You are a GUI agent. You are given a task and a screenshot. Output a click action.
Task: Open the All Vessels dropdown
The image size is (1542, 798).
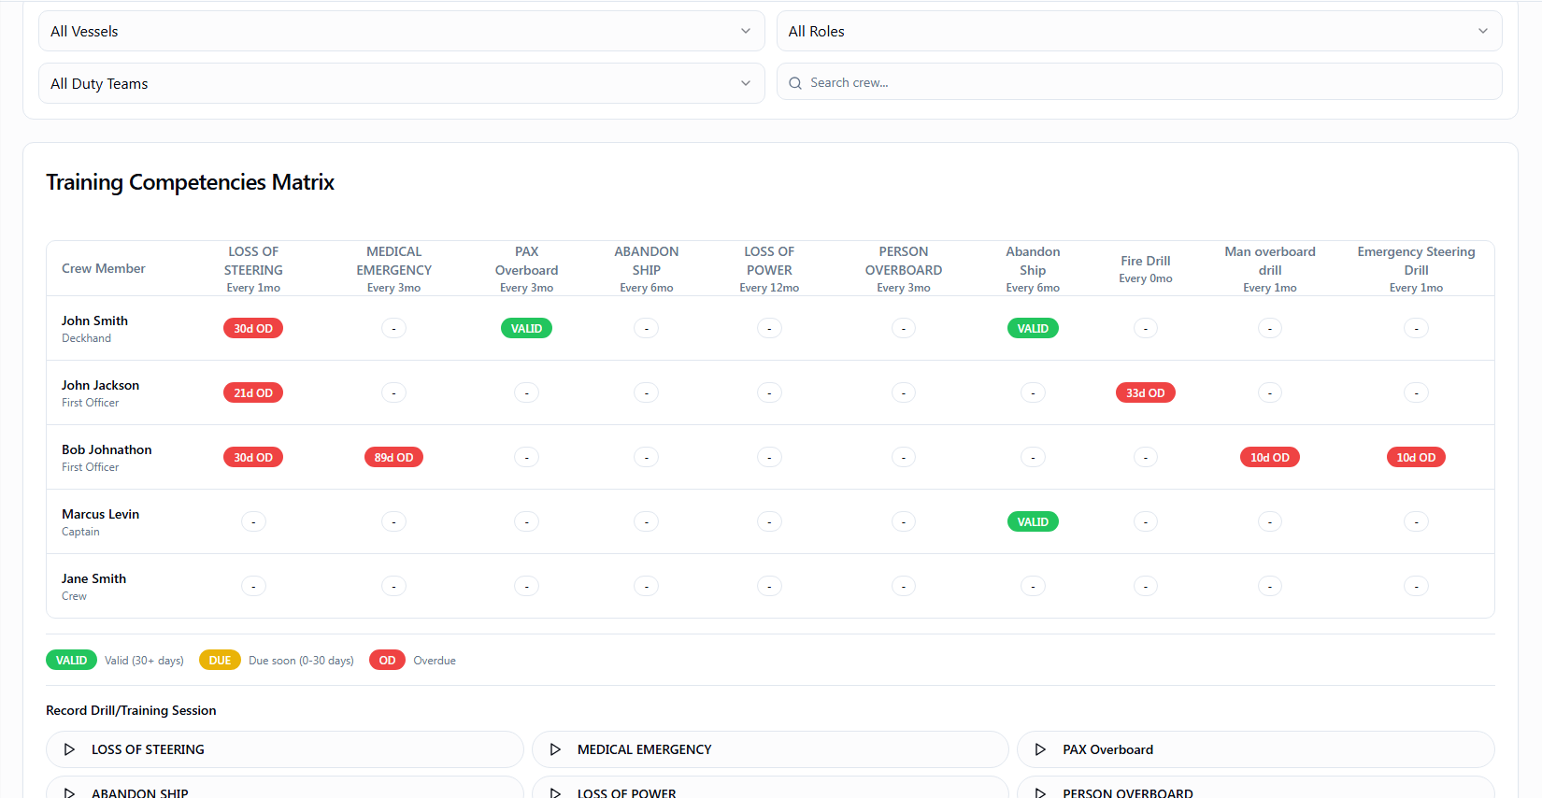401,31
